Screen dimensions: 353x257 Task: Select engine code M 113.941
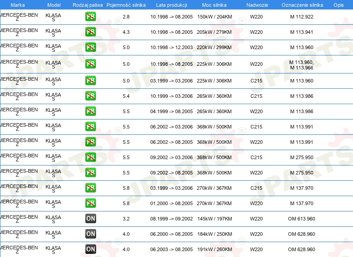tap(302, 32)
